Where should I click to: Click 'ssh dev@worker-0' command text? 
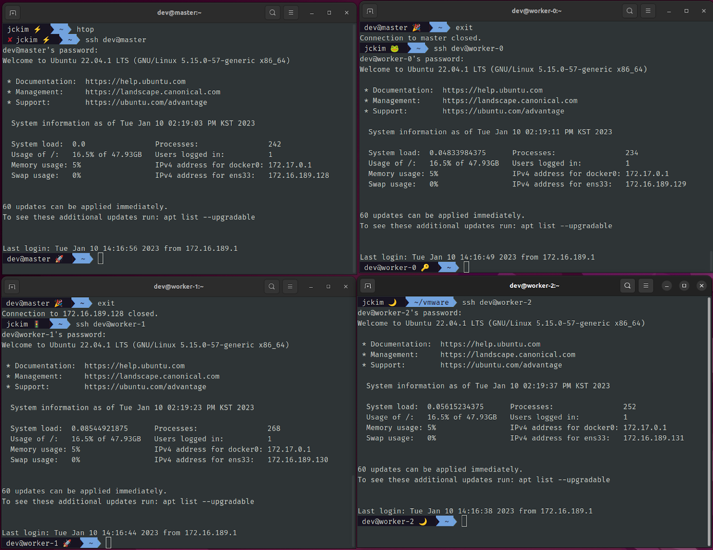[468, 49]
